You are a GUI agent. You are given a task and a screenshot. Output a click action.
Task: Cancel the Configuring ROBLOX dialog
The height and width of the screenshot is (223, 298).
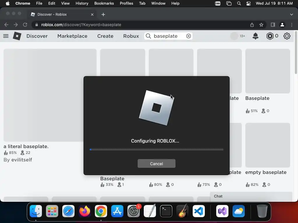[x=156, y=164]
